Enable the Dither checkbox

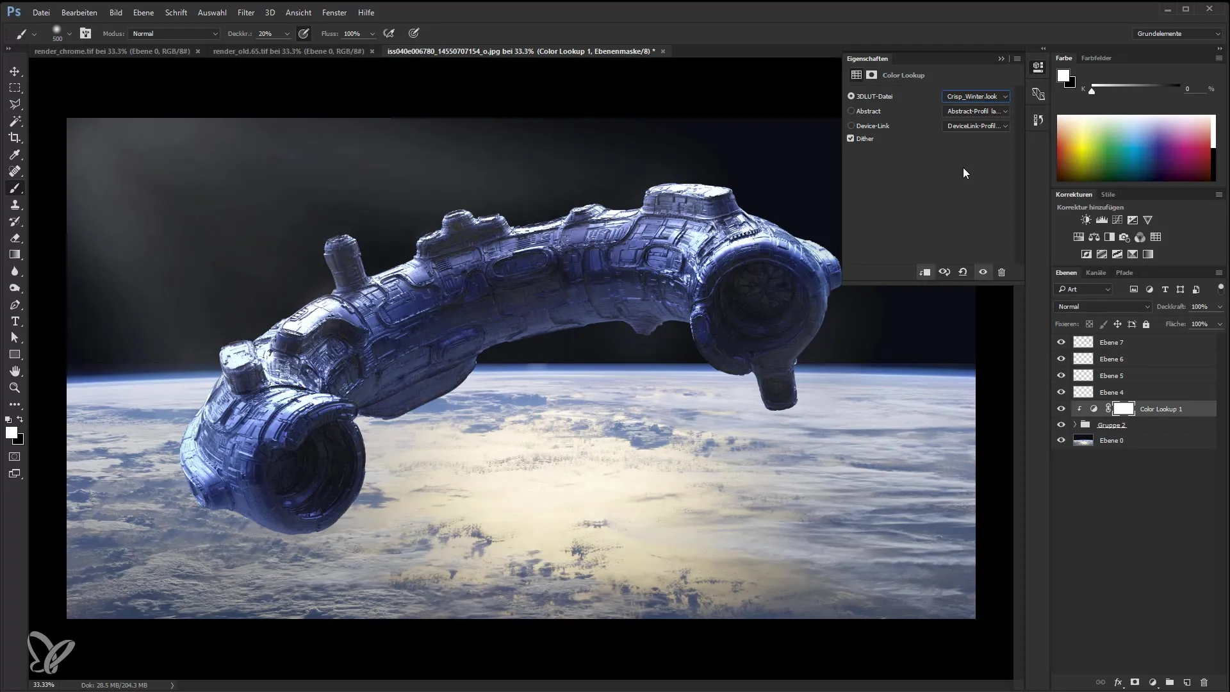(x=851, y=138)
